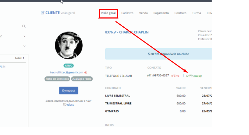Switch to the Cadastro tab
The height and width of the screenshot is (135, 249).
point(127,13)
